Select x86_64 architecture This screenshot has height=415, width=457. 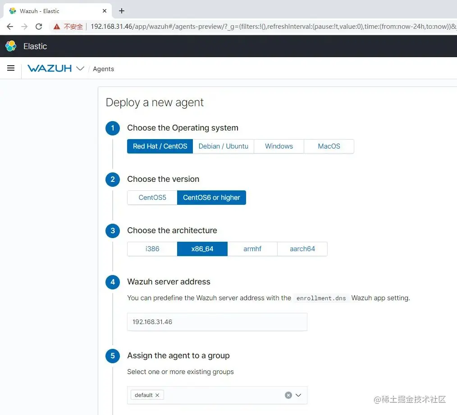pyautogui.click(x=202, y=249)
